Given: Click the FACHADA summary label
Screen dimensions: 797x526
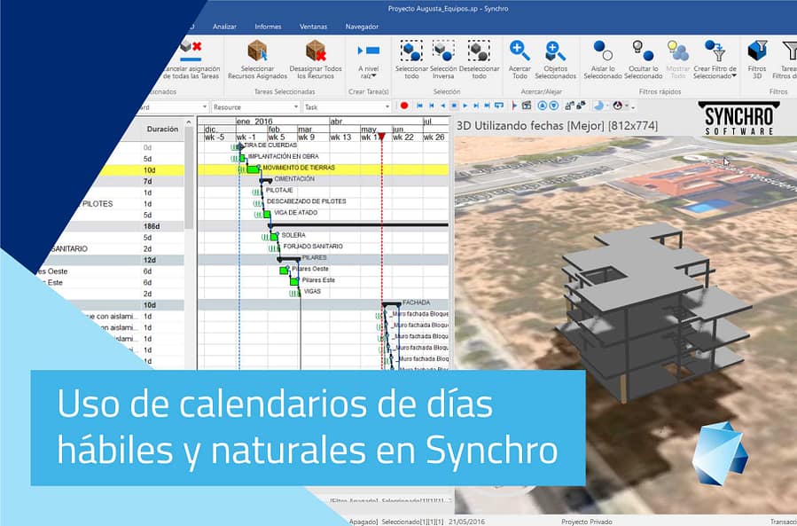Looking at the screenshot, I should pyautogui.click(x=416, y=302).
